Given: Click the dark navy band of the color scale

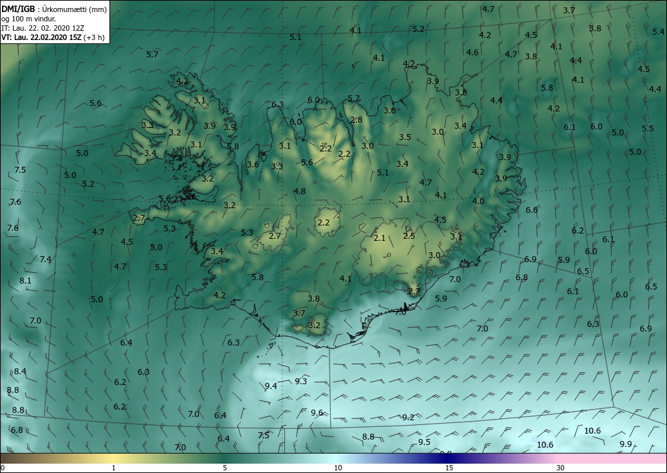Looking at the screenshot, I should pos(447,458).
